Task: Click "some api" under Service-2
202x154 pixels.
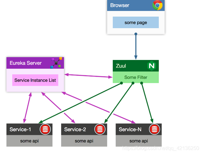Action: tap(84, 141)
